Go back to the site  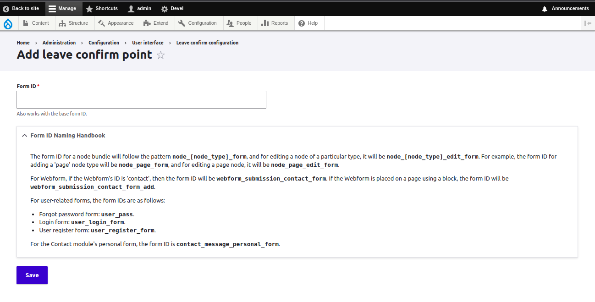pos(22,8)
